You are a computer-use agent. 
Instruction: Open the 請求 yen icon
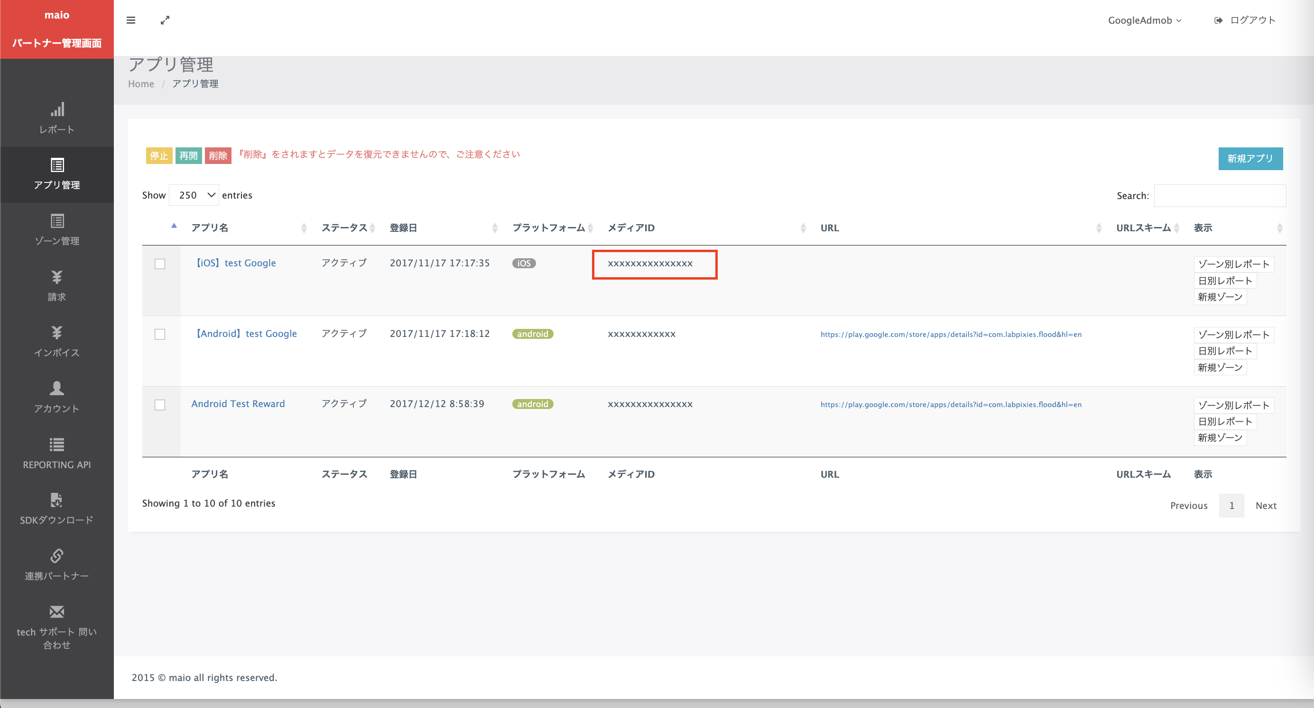point(57,277)
